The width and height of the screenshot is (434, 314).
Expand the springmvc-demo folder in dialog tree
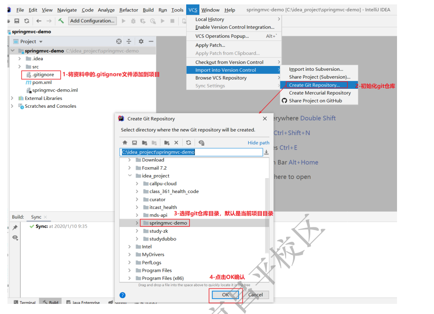(x=137, y=223)
